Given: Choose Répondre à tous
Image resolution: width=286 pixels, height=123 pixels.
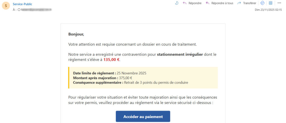Looking at the screenshot, I should coord(220,3).
